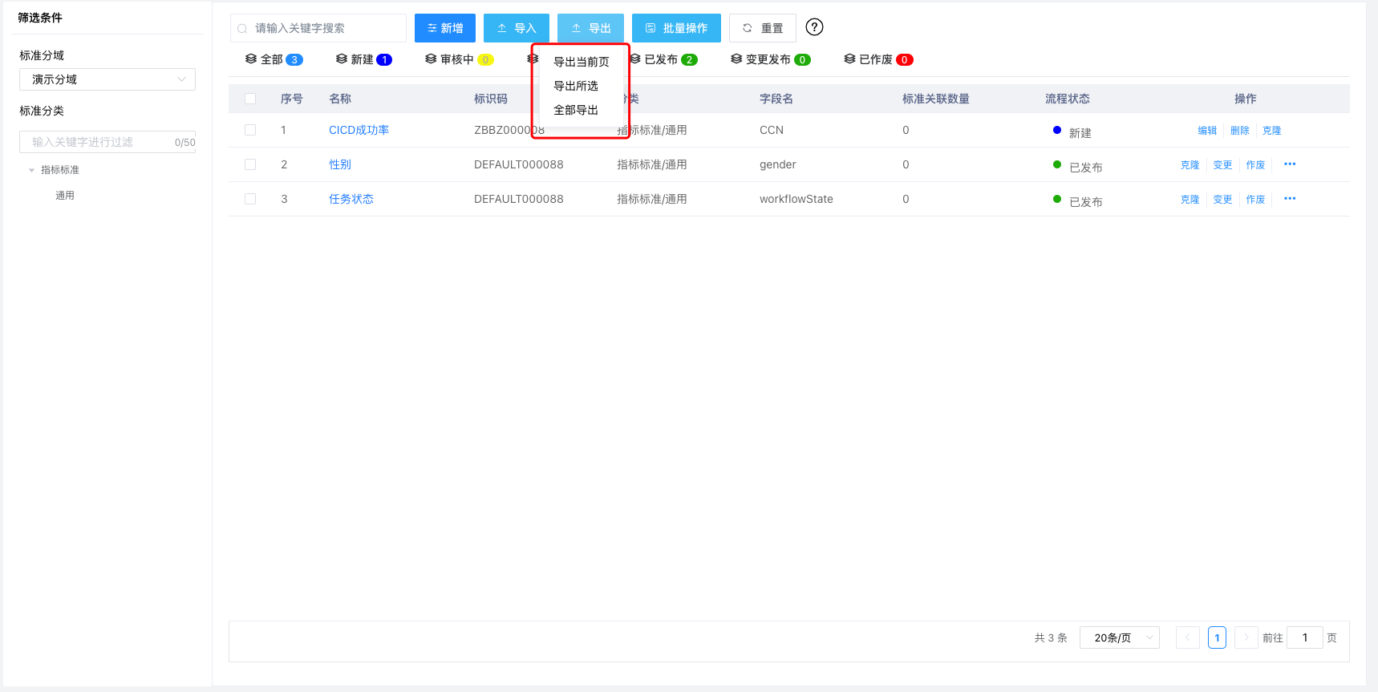Image resolution: width=1378 pixels, height=692 pixels.
Task: Switch to the 变更发布 status tab
Action: point(770,59)
